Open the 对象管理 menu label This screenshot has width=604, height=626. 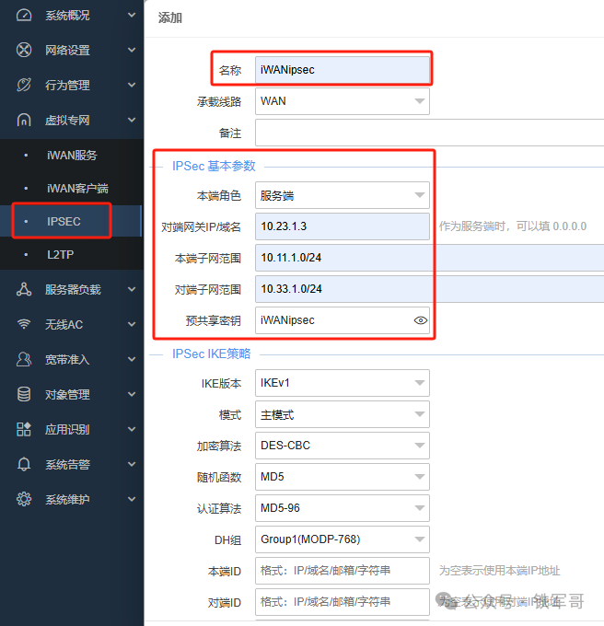(67, 394)
